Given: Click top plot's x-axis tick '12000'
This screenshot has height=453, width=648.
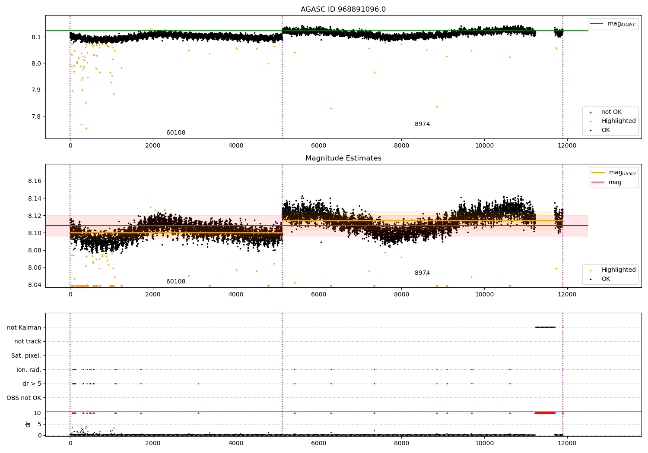Looking at the screenshot, I should pyautogui.click(x=567, y=146).
